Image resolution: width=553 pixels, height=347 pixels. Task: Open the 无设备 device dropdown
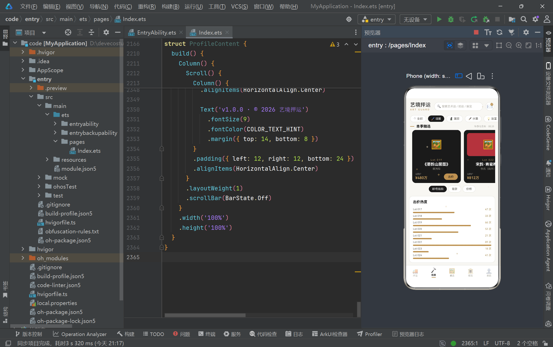coord(415,19)
